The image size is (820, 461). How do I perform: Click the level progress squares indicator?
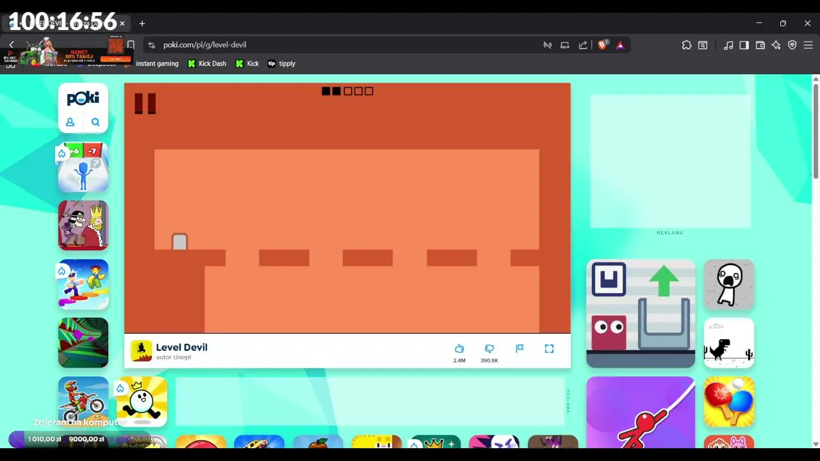click(x=347, y=91)
